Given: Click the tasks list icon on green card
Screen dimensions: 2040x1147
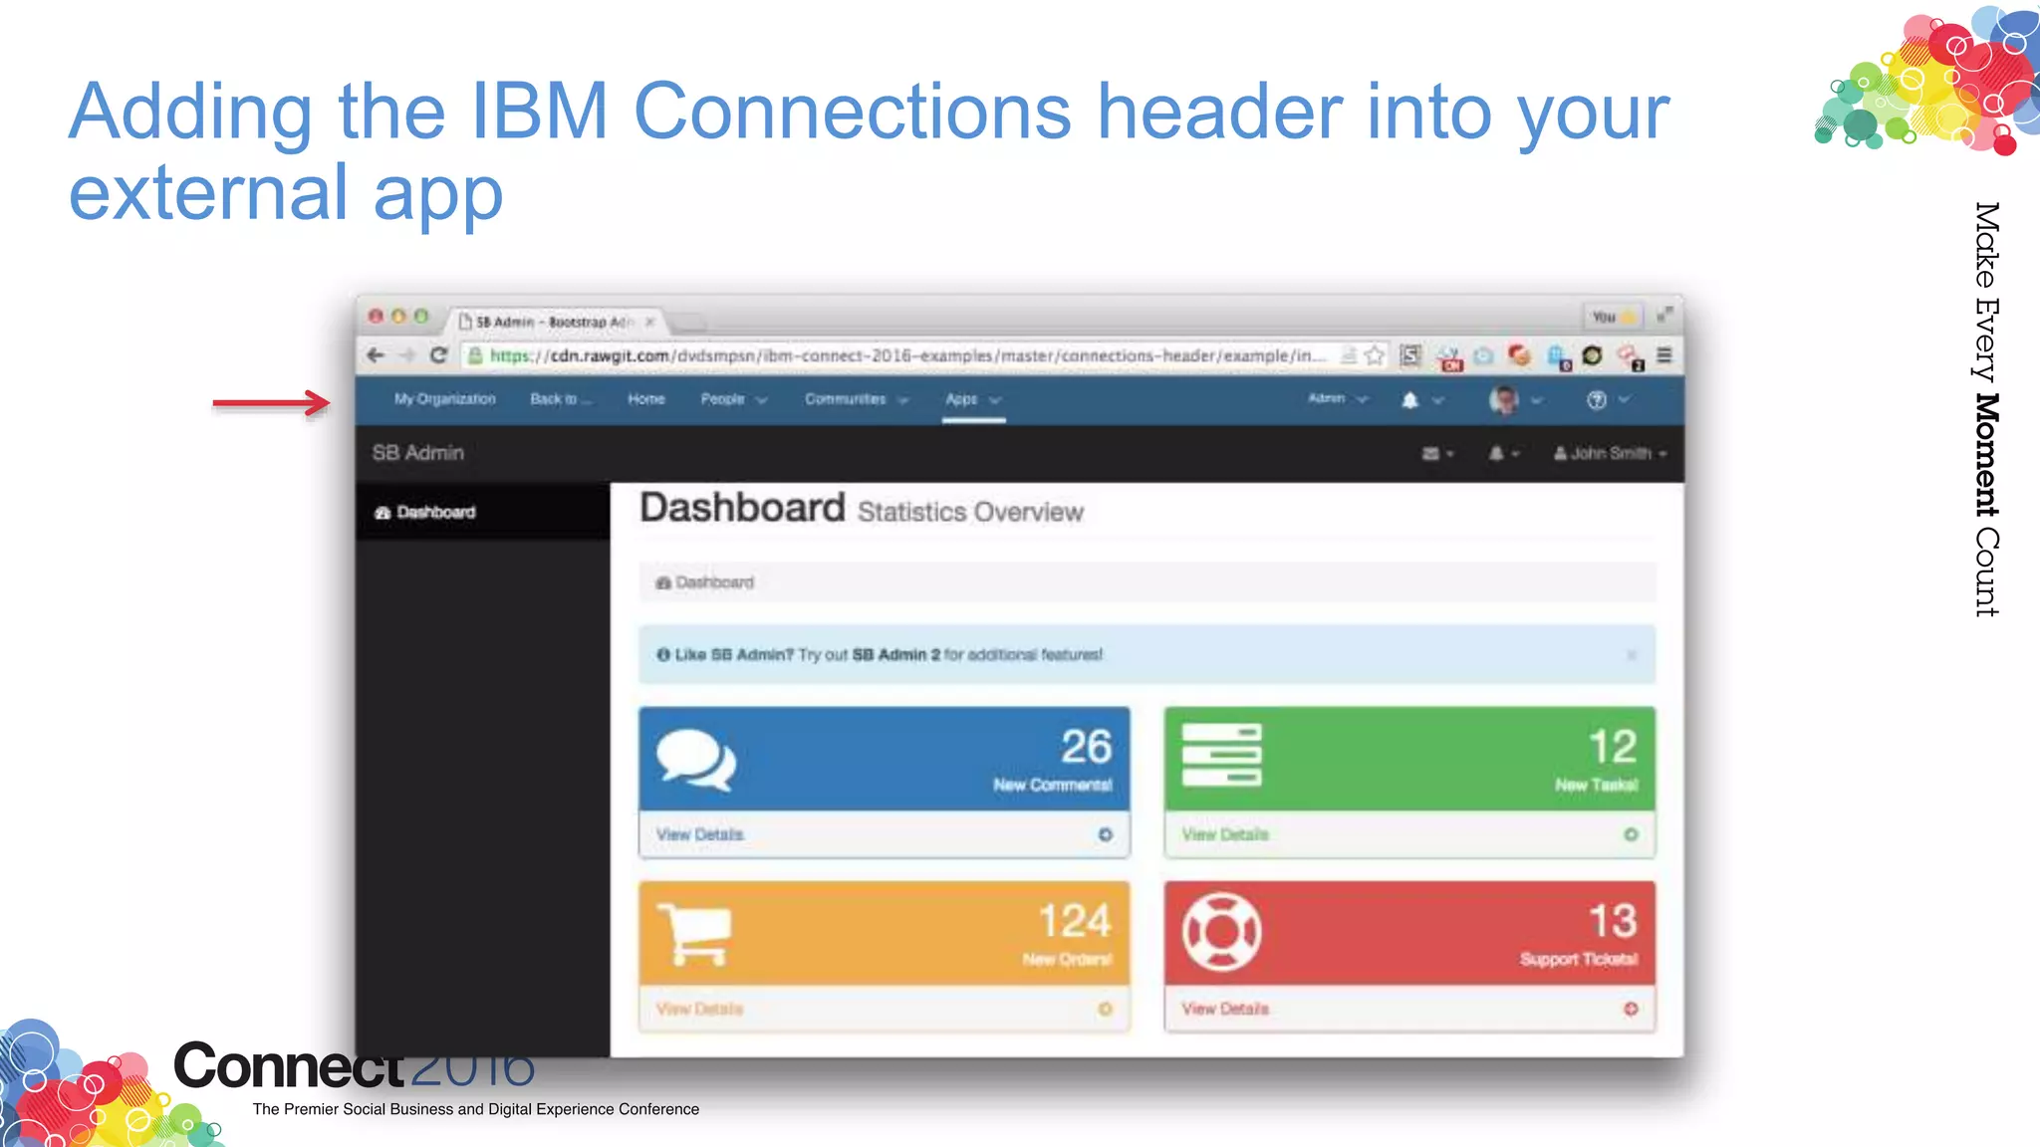Looking at the screenshot, I should [1221, 755].
